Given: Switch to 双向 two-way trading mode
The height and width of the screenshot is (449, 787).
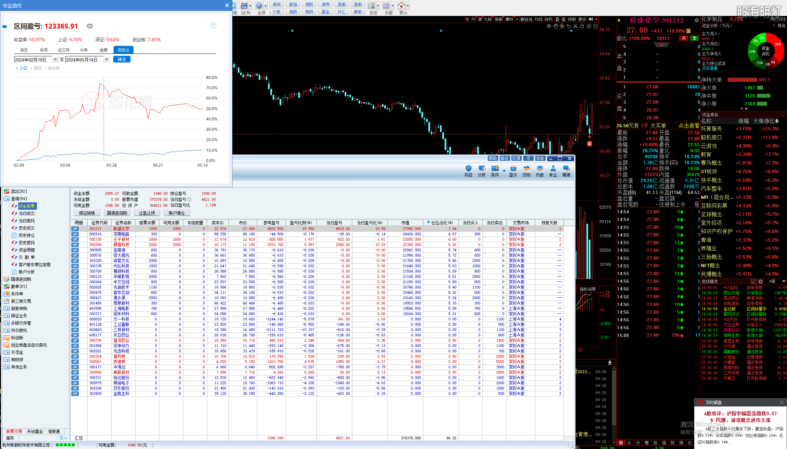Looking at the screenshot, I should (x=526, y=171).
